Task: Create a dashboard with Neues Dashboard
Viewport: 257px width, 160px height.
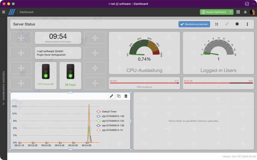Action: point(214,12)
